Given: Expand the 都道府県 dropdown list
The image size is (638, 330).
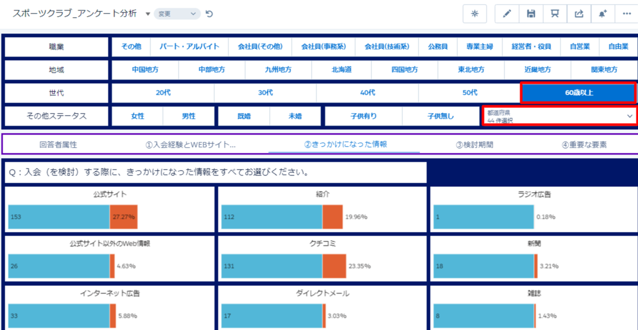Looking at the screenshot, I should (560, 116).
